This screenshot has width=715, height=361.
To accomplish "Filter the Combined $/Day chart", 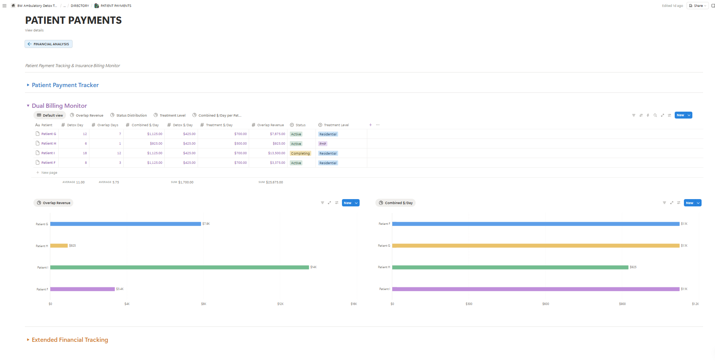I will [664, 203].
